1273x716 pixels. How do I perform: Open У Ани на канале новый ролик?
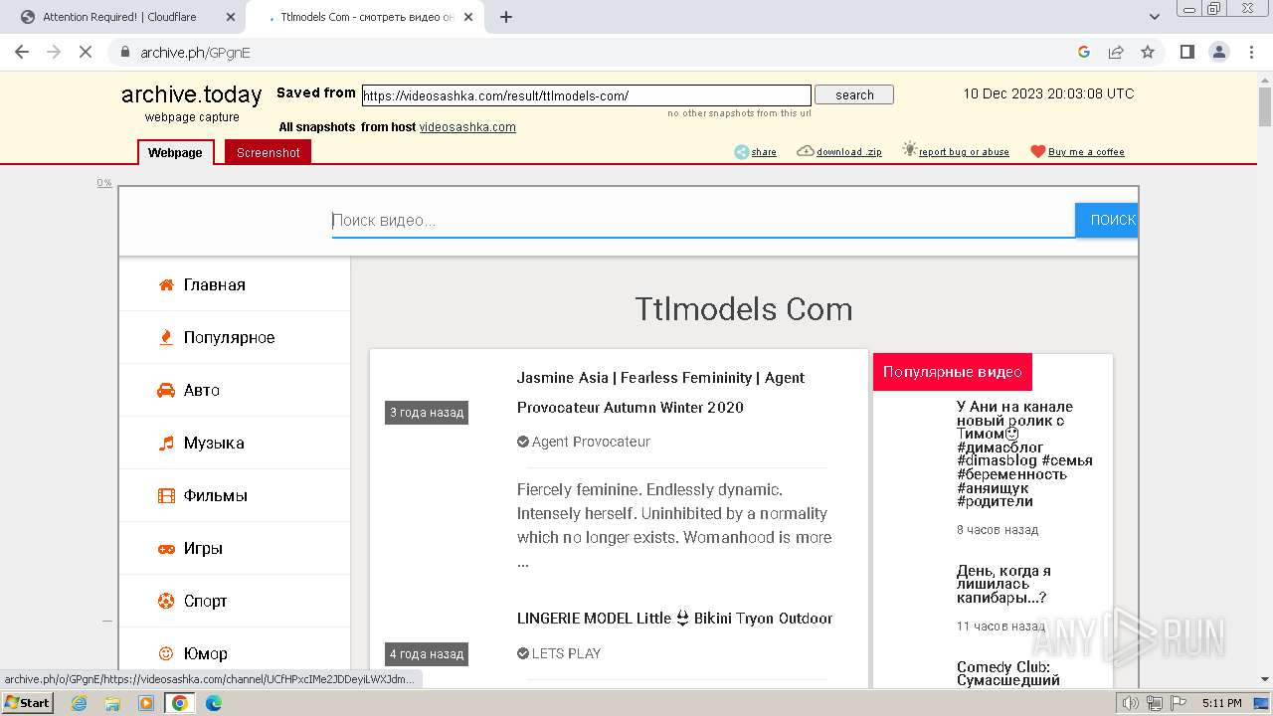coord(1024,453)
